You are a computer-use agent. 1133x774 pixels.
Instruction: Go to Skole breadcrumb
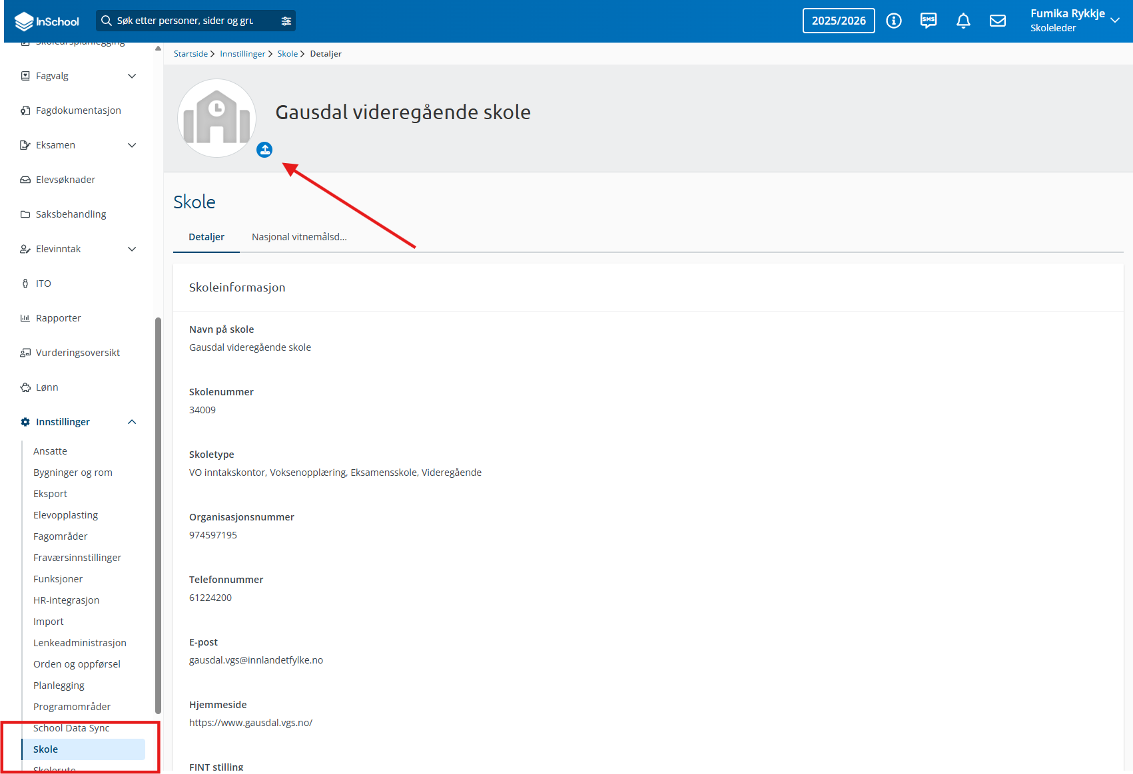coord(288,54)
